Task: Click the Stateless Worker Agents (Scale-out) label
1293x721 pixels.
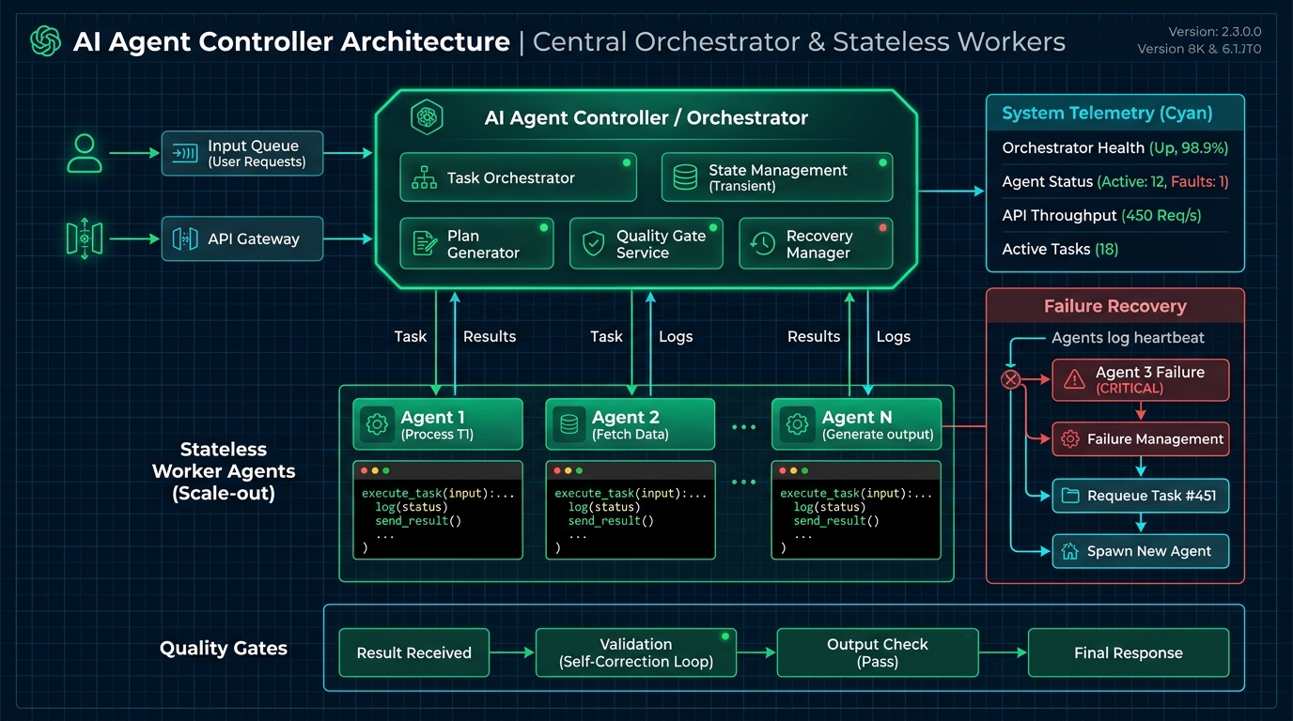Action: (224, 471)
